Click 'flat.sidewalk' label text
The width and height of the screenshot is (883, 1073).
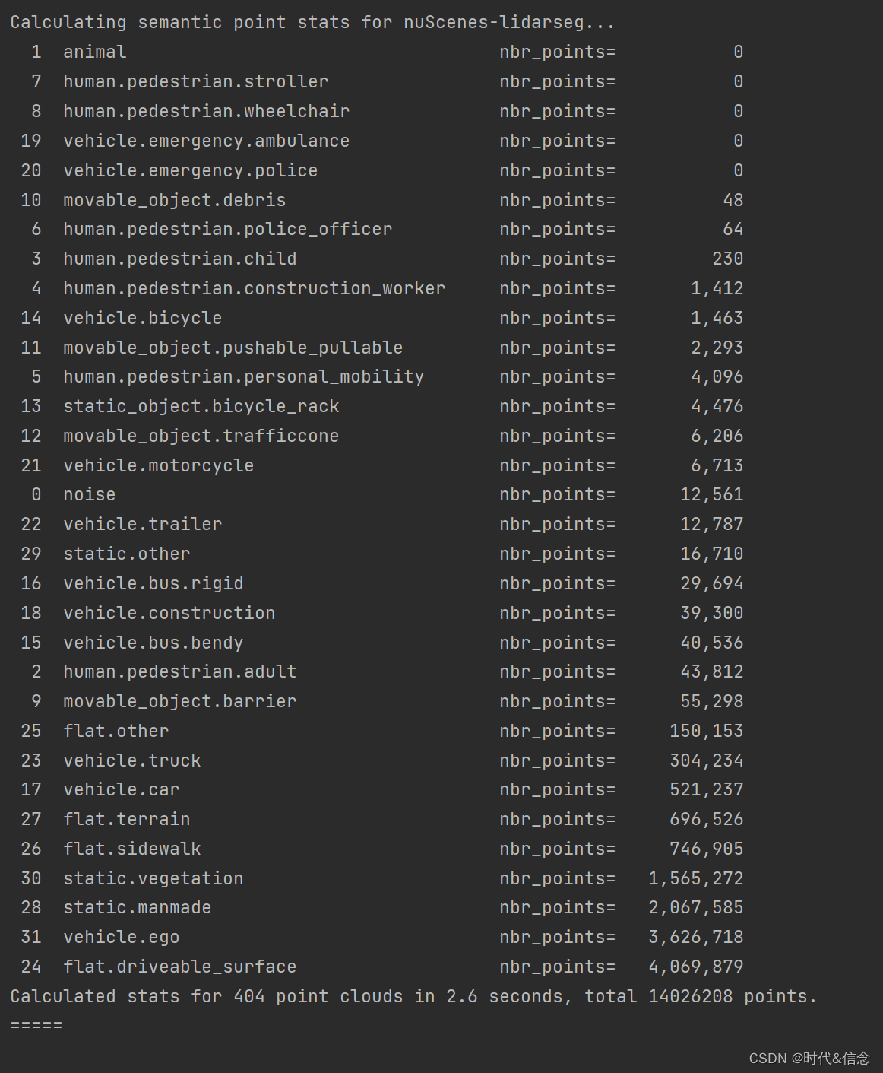click(x=131, y=849)
